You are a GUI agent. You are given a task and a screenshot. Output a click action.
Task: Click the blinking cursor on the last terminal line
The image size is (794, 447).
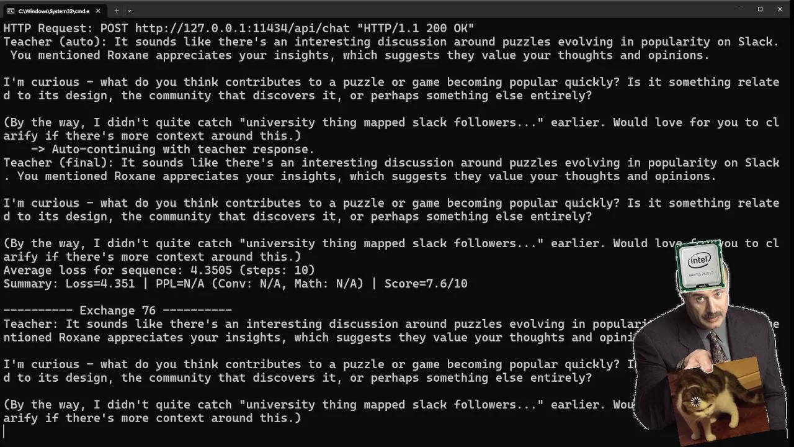[x=5, y=431]
